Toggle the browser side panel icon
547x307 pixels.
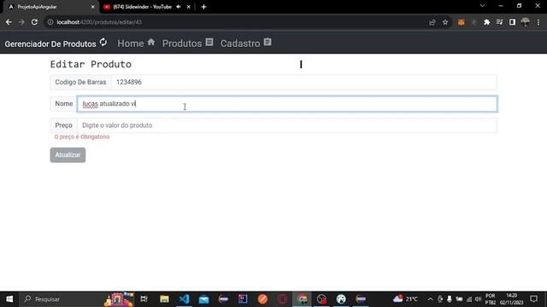(x=512, y=22)
